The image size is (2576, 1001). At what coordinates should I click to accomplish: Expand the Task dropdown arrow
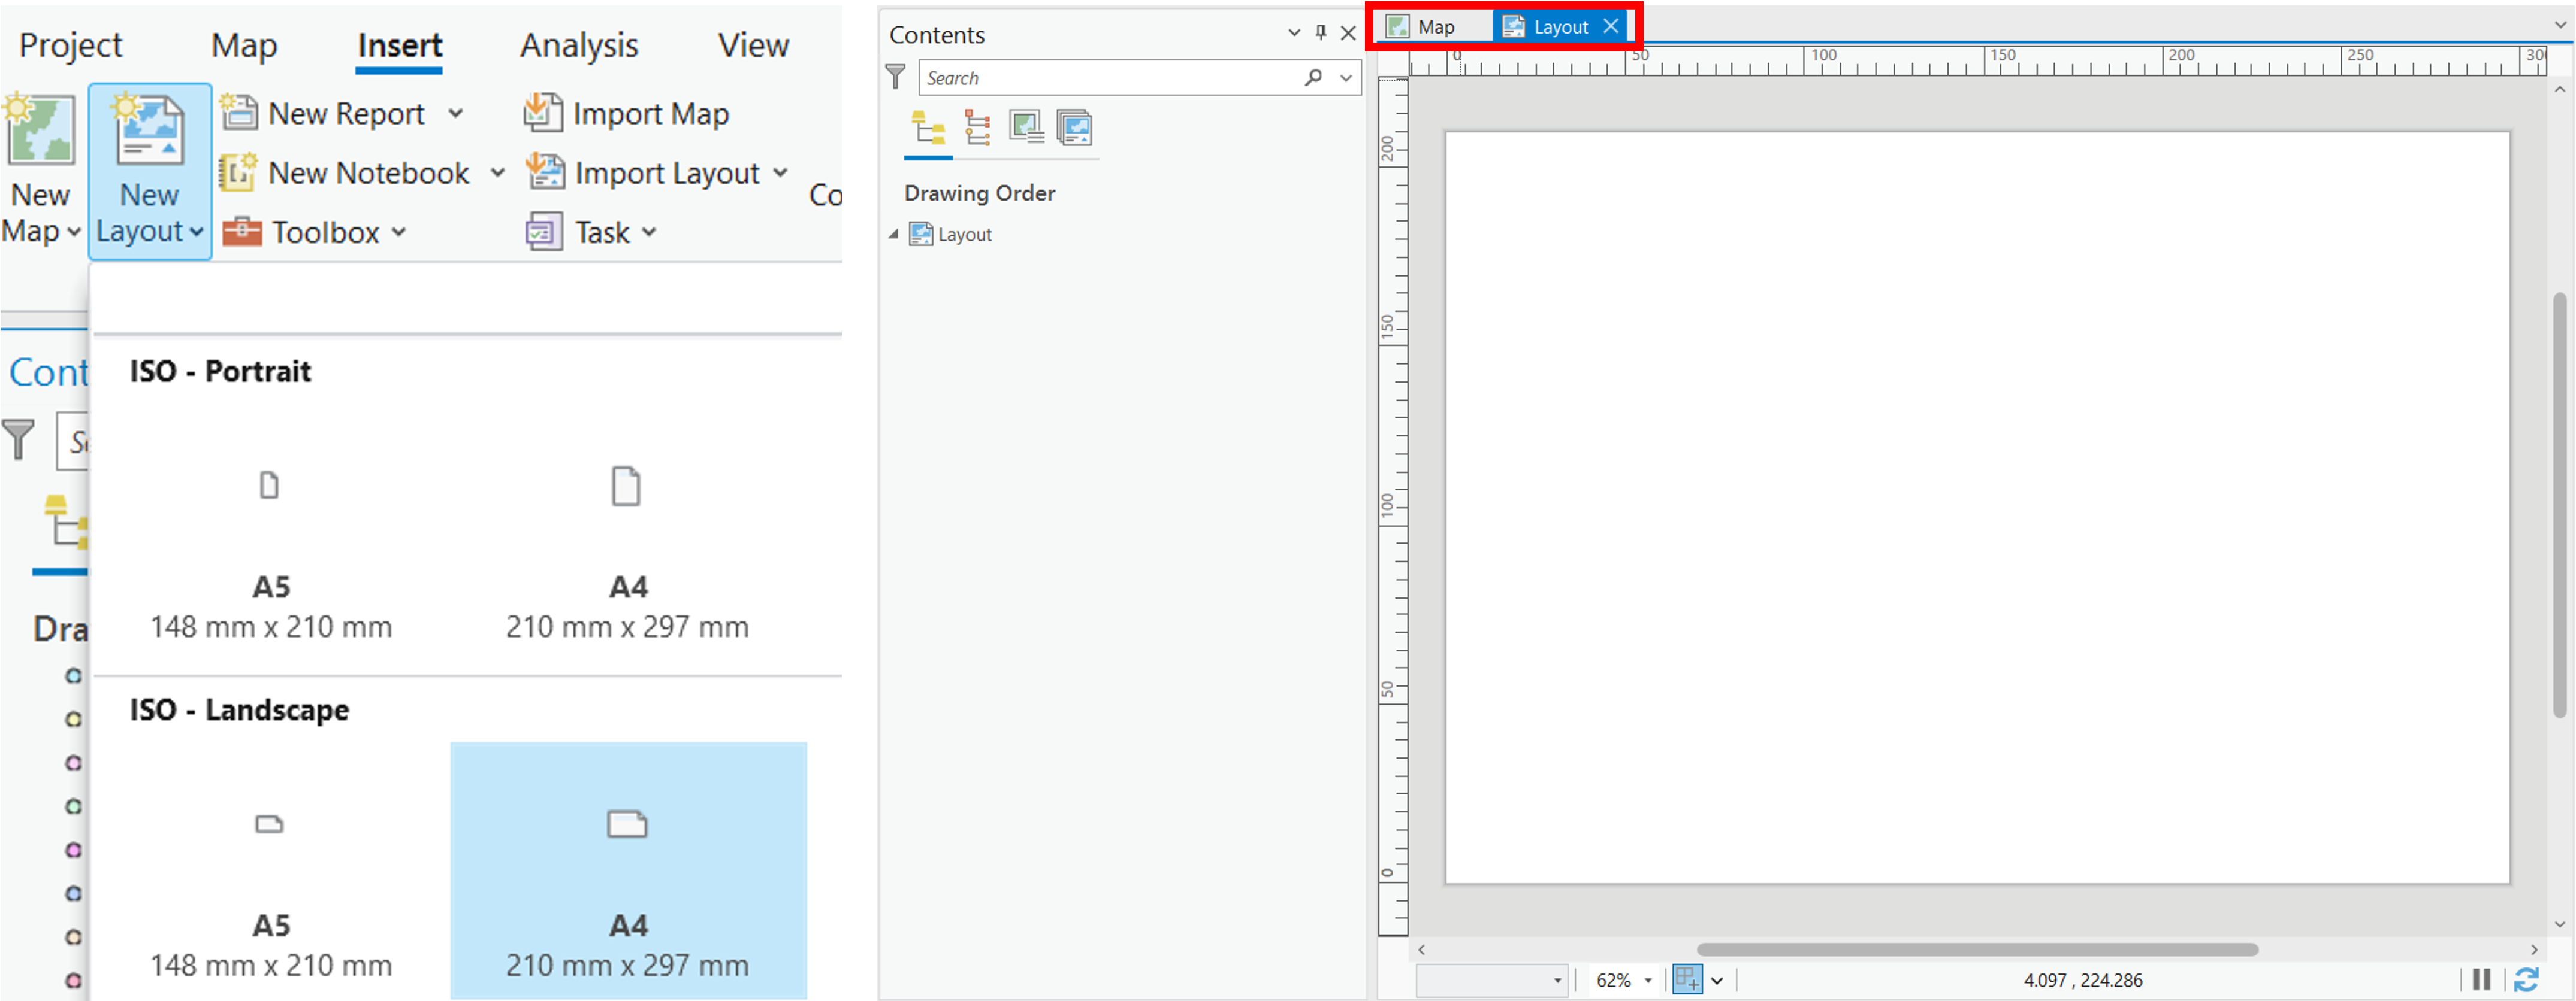point(649,232)
